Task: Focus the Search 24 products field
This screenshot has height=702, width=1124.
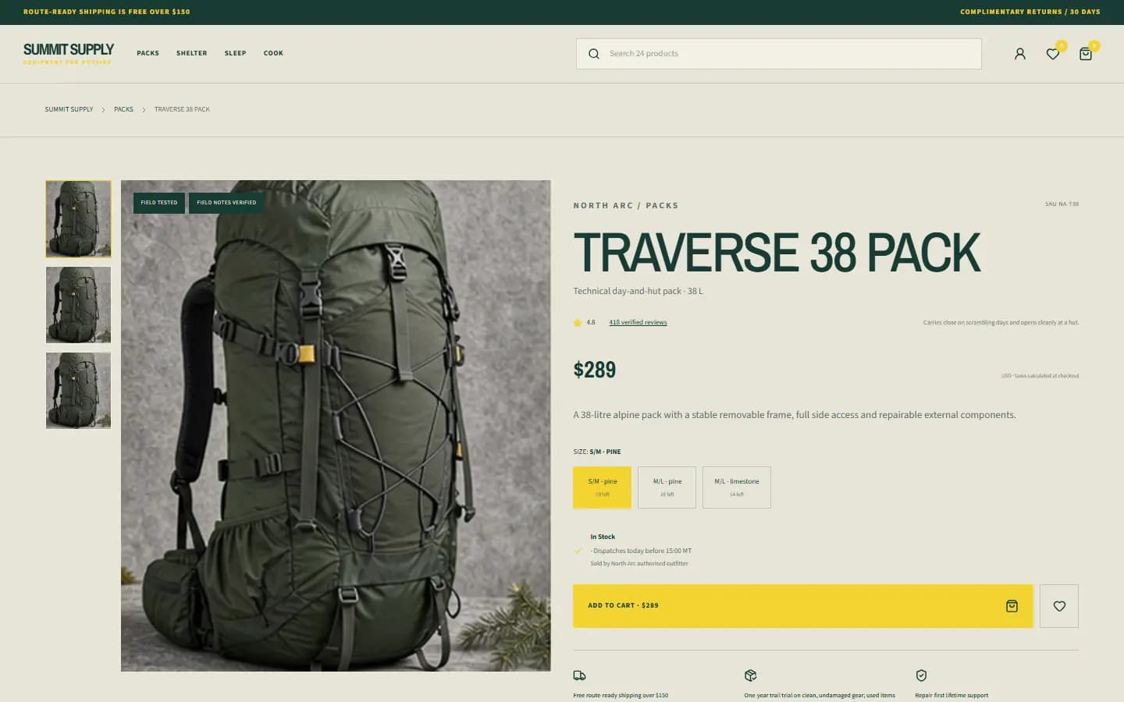Action: [x=779, y=54]
